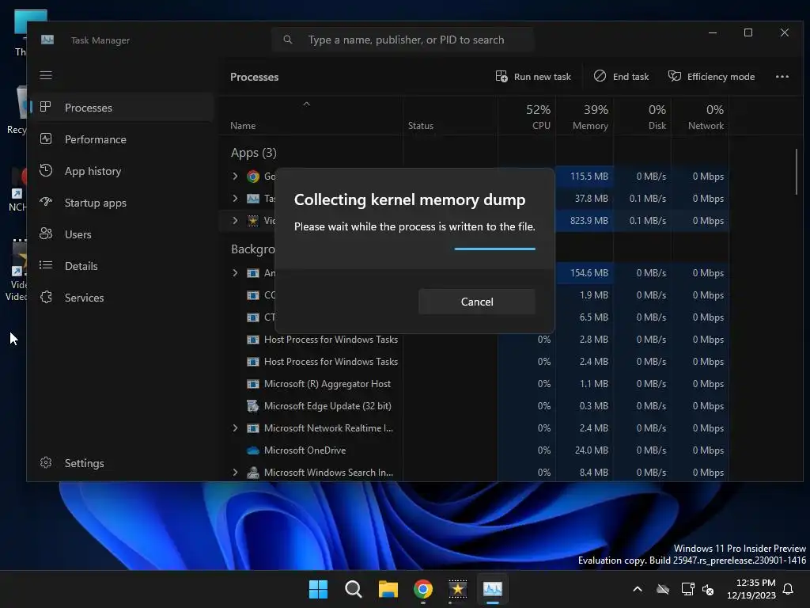Click the App history clock icon

[x=46, y=170]
